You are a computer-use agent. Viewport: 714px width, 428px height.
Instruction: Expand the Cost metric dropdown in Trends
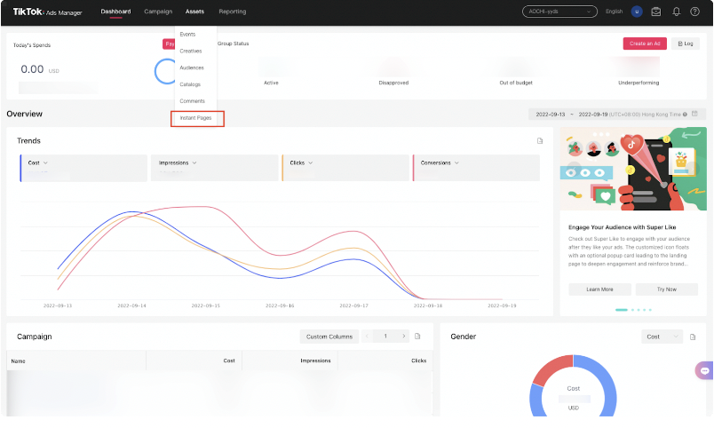click(44, 163)
